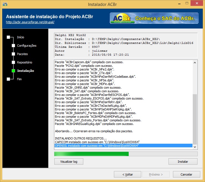Click the 'Data: 2015/05/05 17:20:21' line

coord(92,55)
